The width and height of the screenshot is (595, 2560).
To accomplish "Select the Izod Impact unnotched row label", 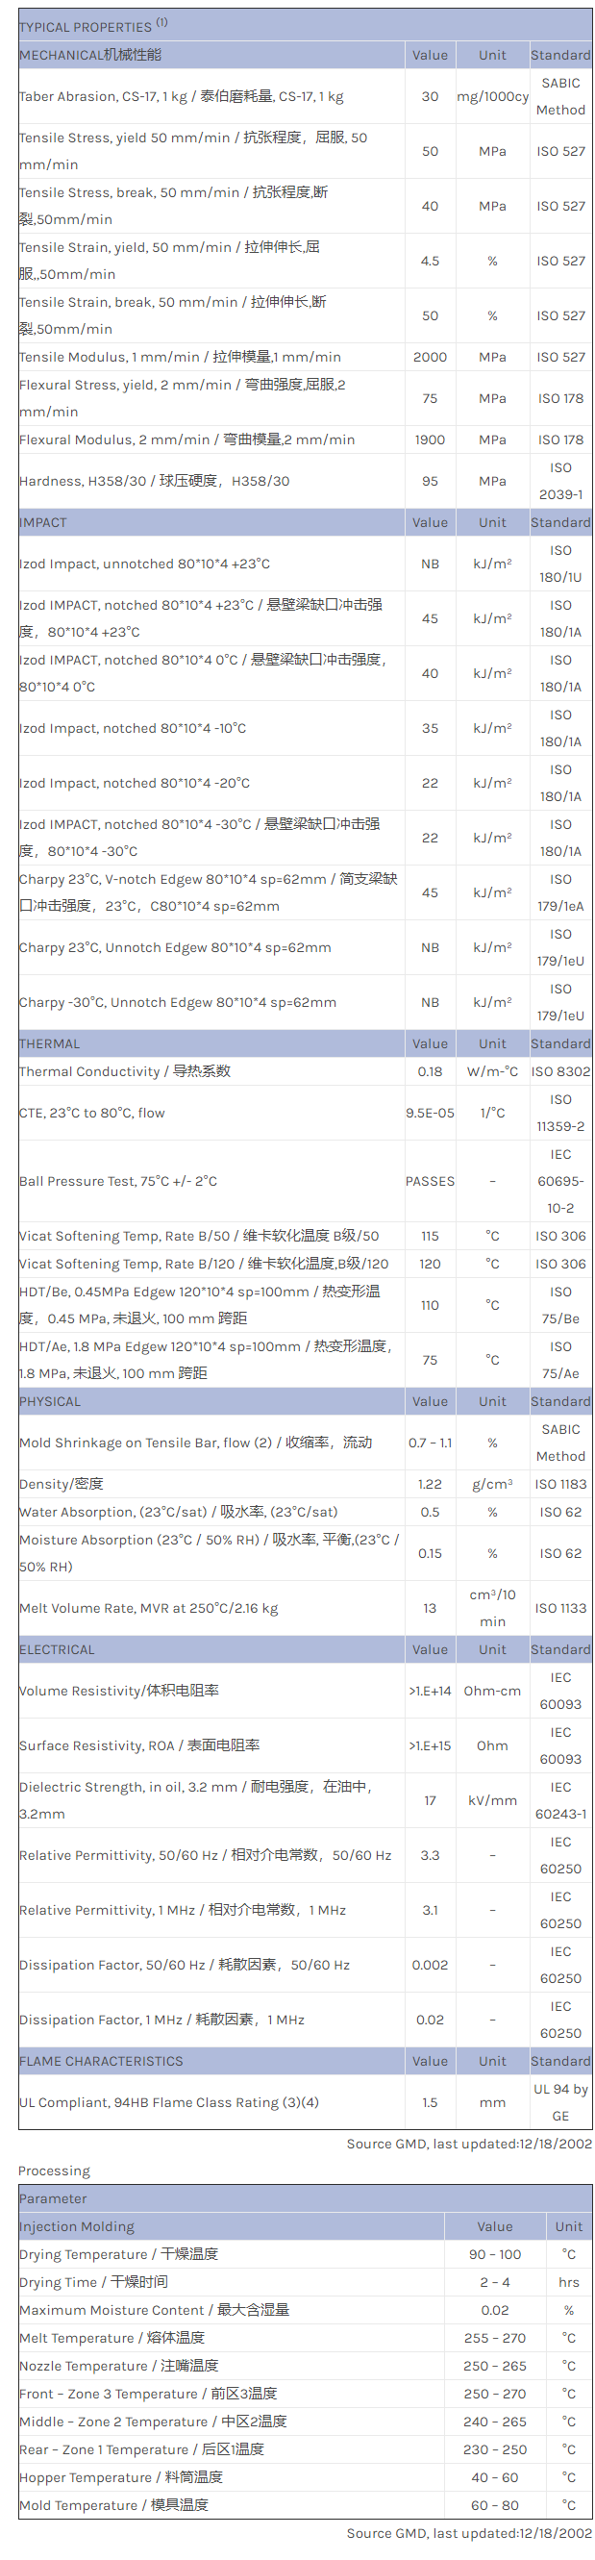I will [x=145, y=564].
